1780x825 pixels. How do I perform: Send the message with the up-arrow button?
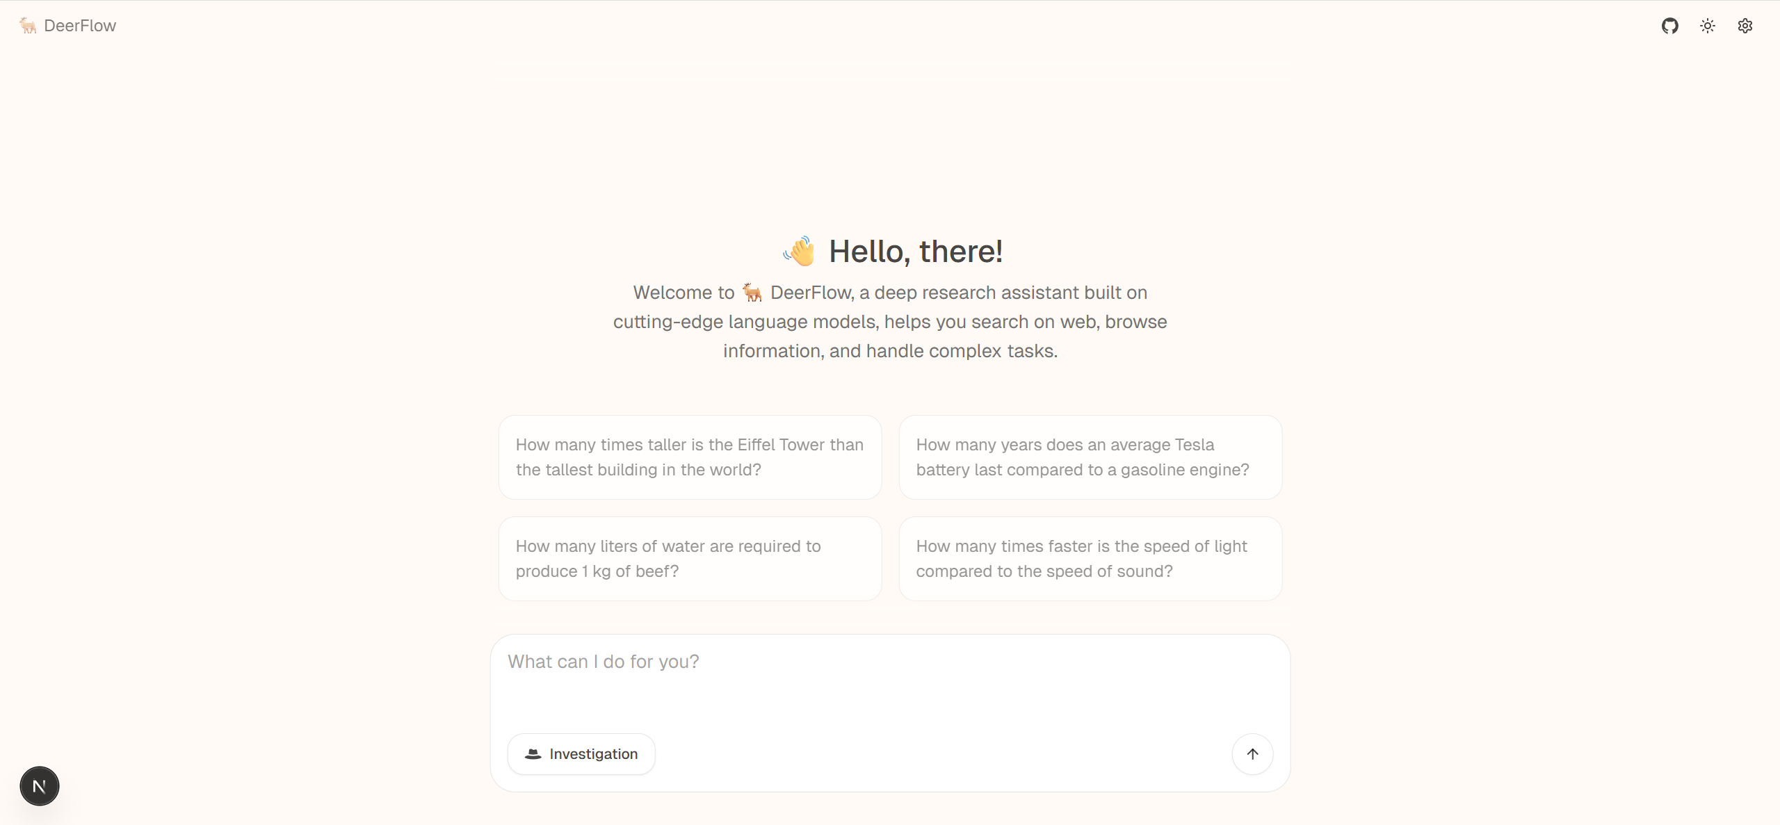[1252, 754]
